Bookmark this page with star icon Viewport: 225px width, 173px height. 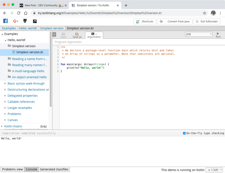[x=205, y=13]
